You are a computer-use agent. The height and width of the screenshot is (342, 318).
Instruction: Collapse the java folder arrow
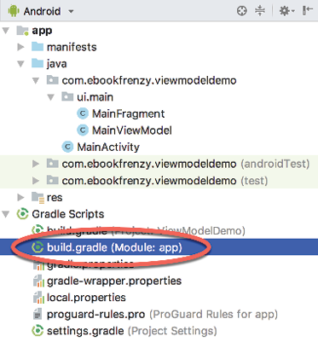[x=20, y=64]
